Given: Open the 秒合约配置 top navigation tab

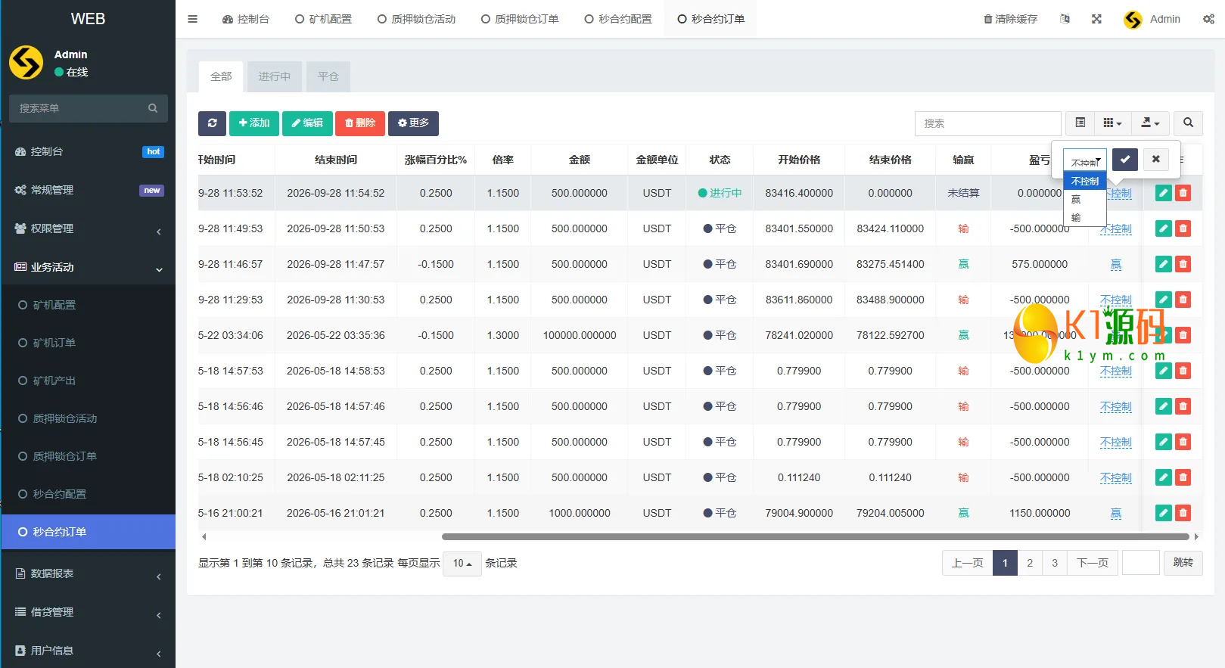Looking at the screenshot, I should coord(618,19).
